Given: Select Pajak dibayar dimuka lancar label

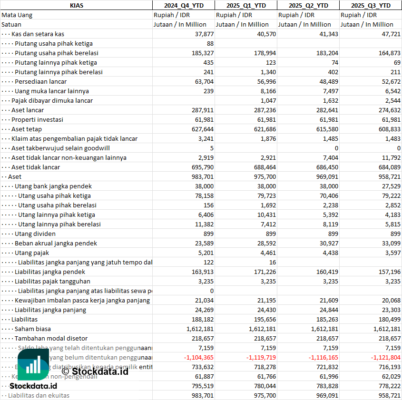Looking at the screenshot, I should [52, 100].
